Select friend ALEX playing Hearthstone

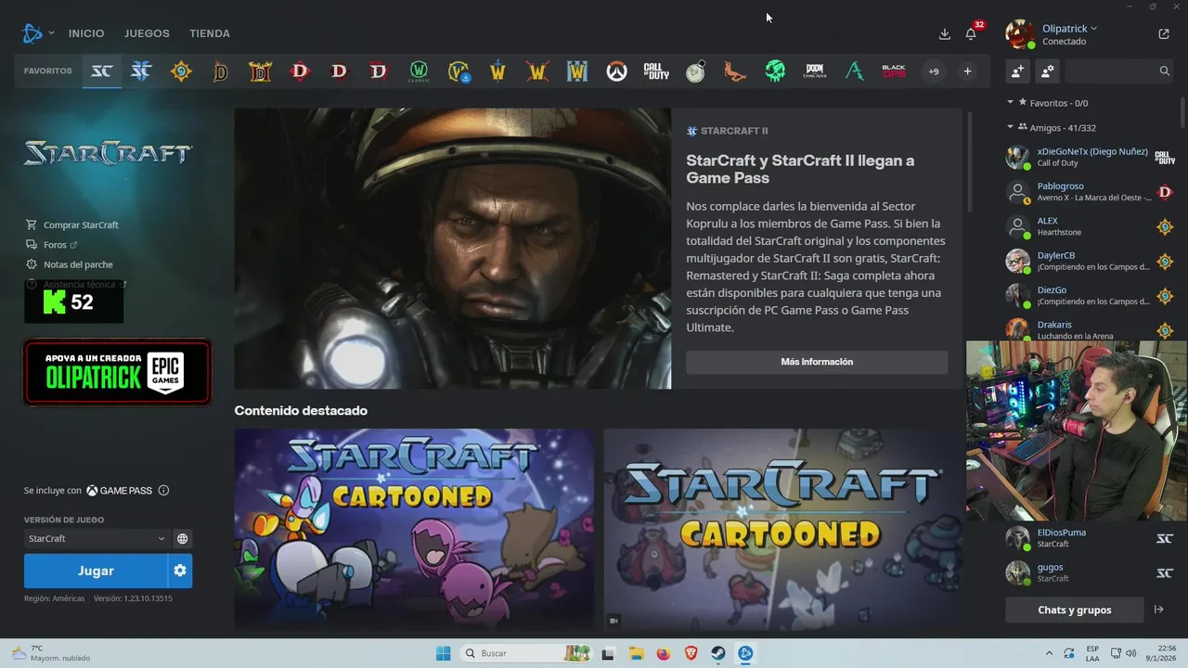[1091, 226]
